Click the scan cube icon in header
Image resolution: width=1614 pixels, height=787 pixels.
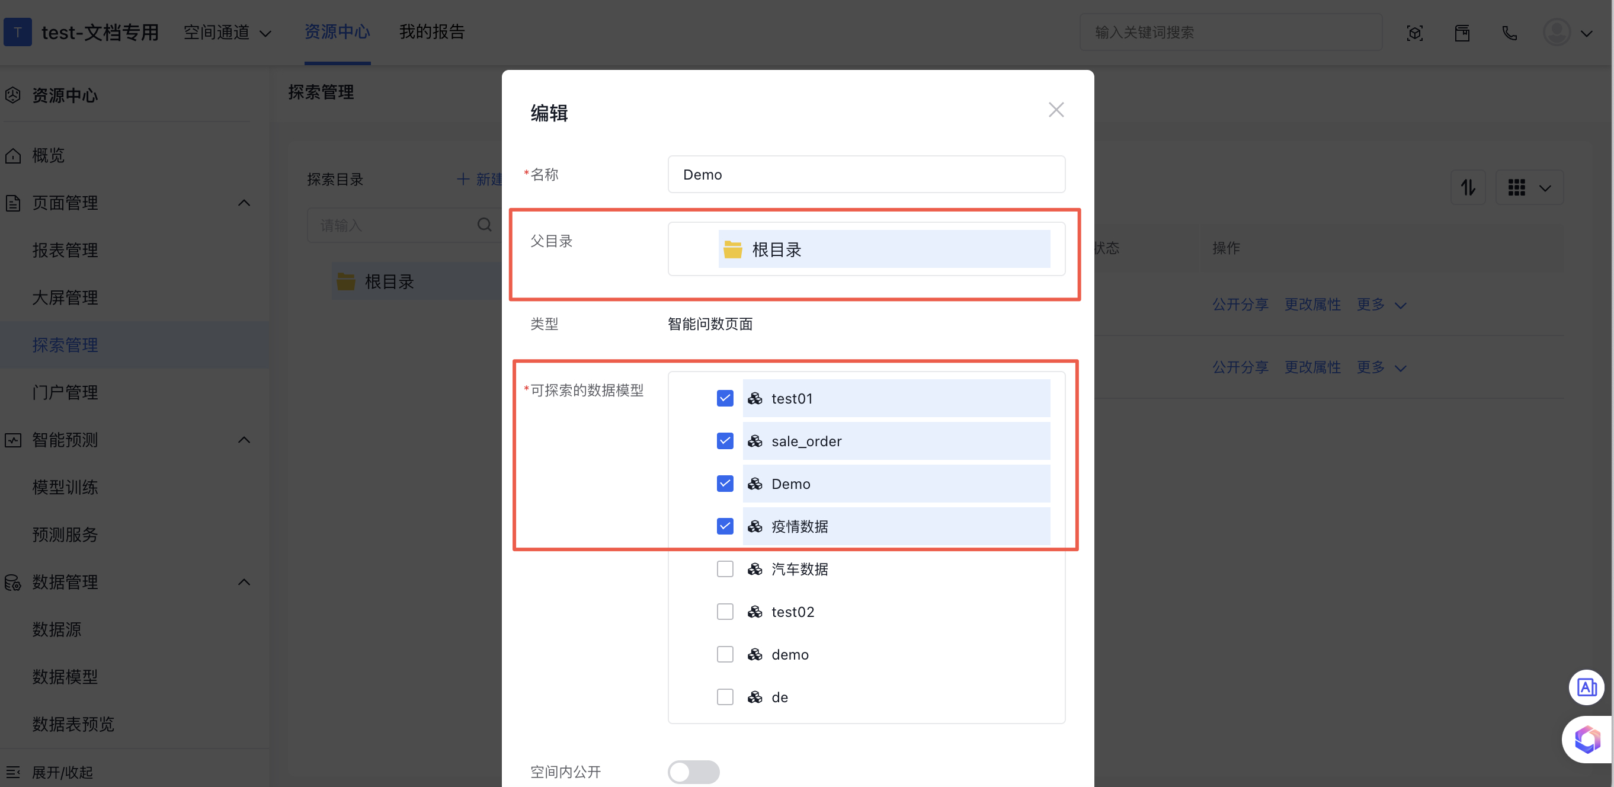(x=1415, y=33)
